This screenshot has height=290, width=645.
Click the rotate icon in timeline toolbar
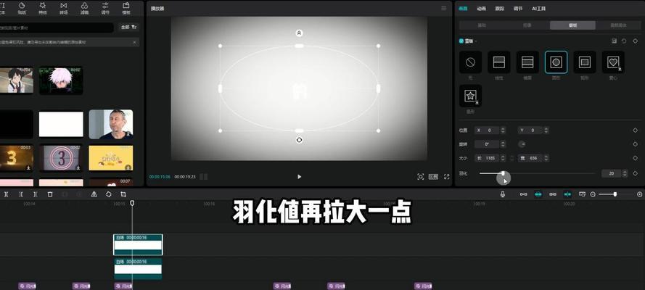click(109, 194)
